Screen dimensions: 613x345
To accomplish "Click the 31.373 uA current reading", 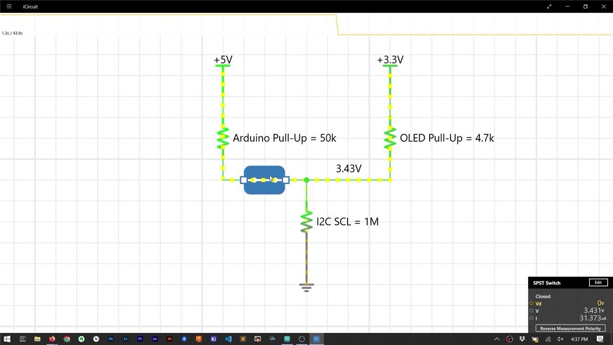I will [593, 318].
